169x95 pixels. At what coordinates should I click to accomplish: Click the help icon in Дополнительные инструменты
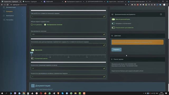[x=161, y=14]
